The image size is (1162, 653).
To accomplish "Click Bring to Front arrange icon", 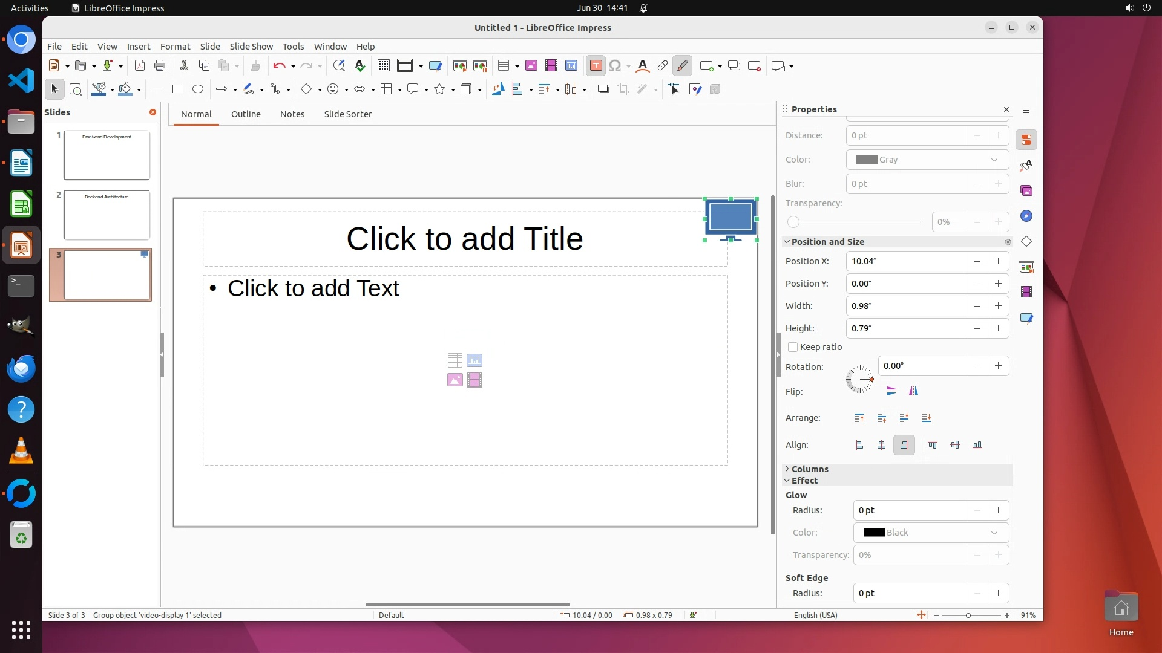I will 859,418.
